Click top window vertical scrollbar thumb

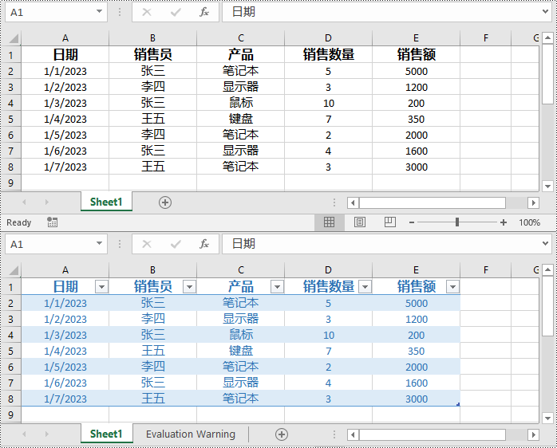[x=547, y=74]
